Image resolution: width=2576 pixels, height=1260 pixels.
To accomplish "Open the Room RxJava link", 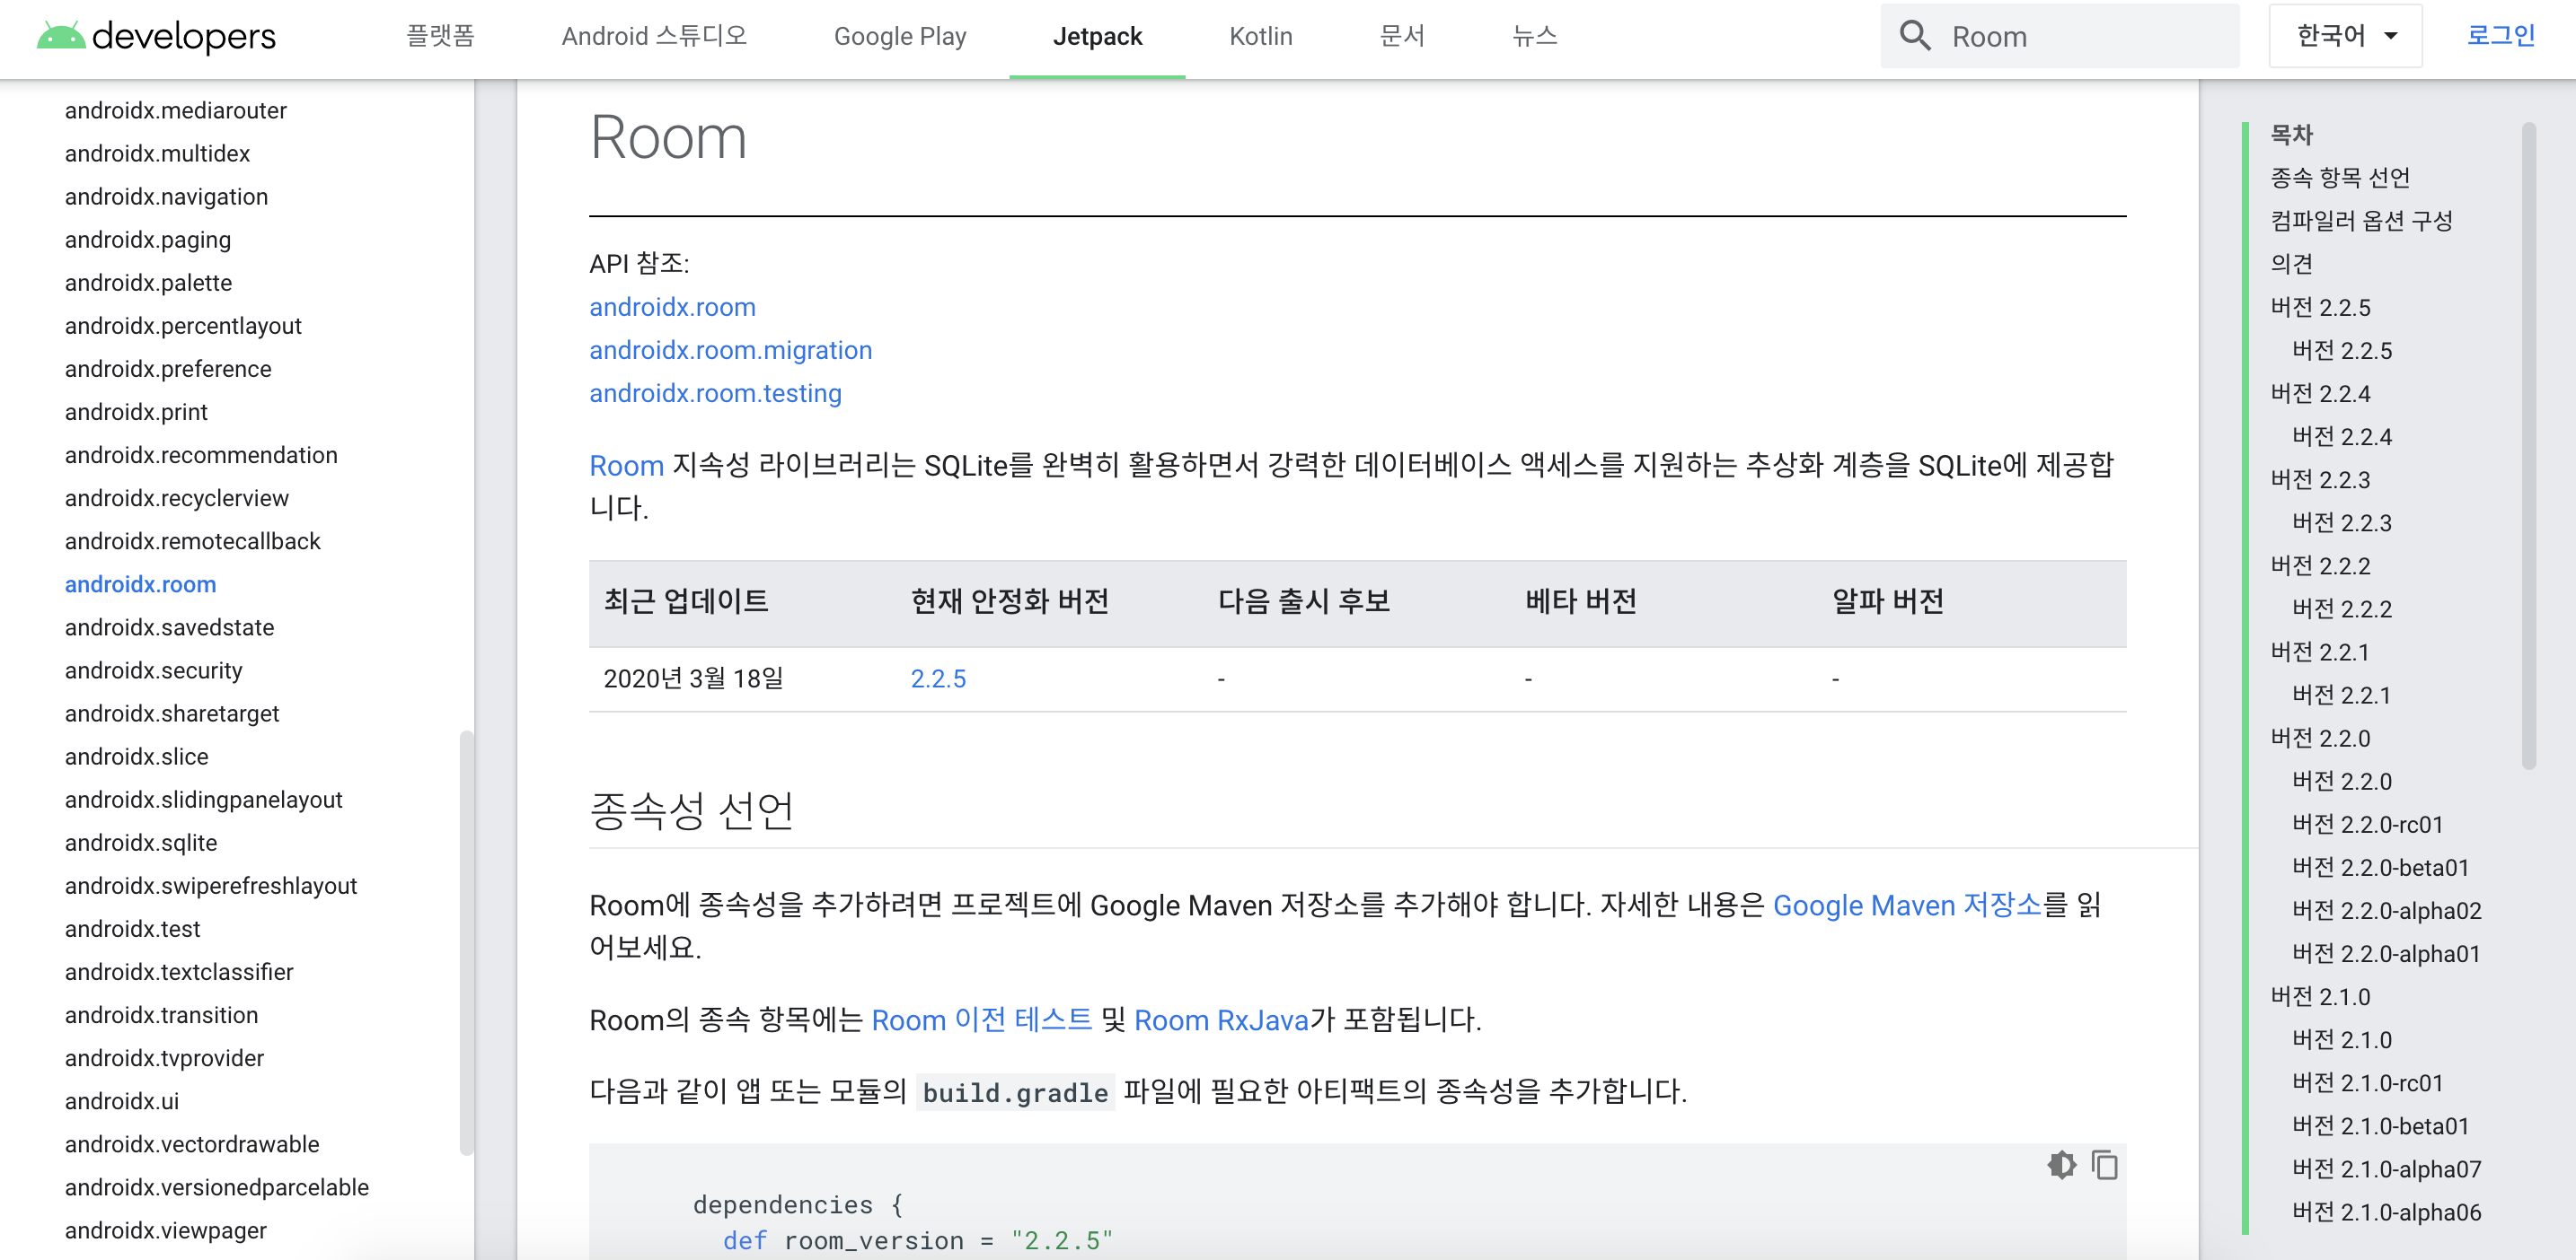I will pyautogui.click(x=1220, y=1019).
